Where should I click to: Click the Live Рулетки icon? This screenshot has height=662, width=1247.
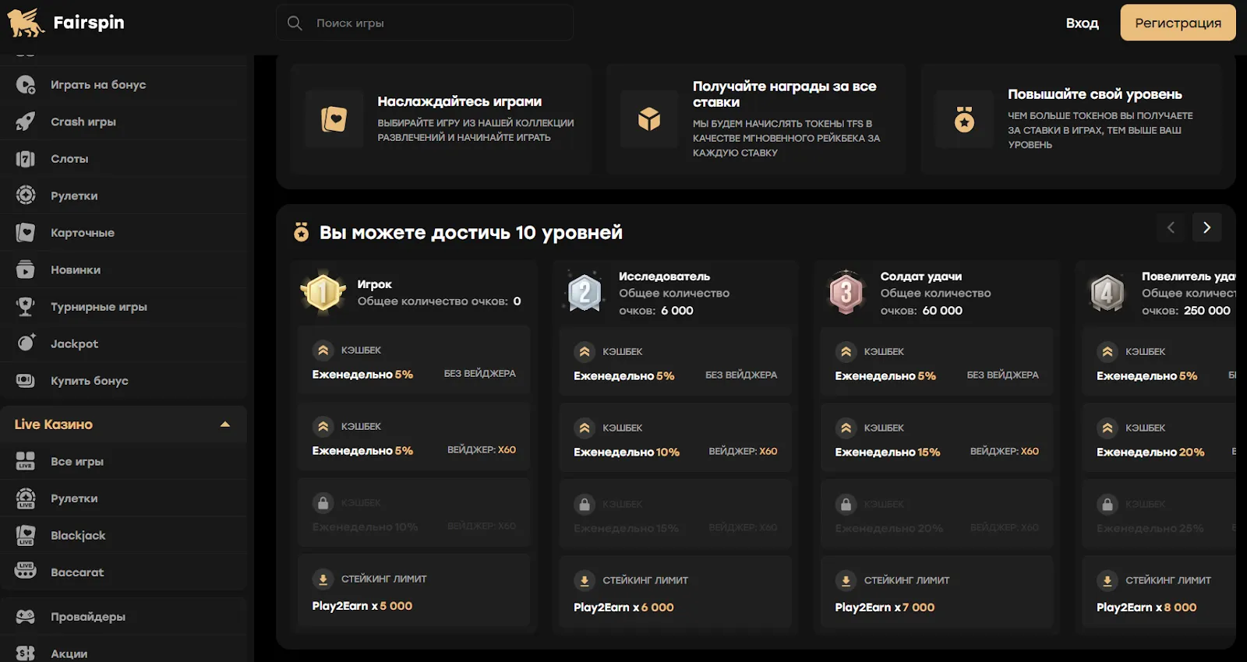[26, 498]
